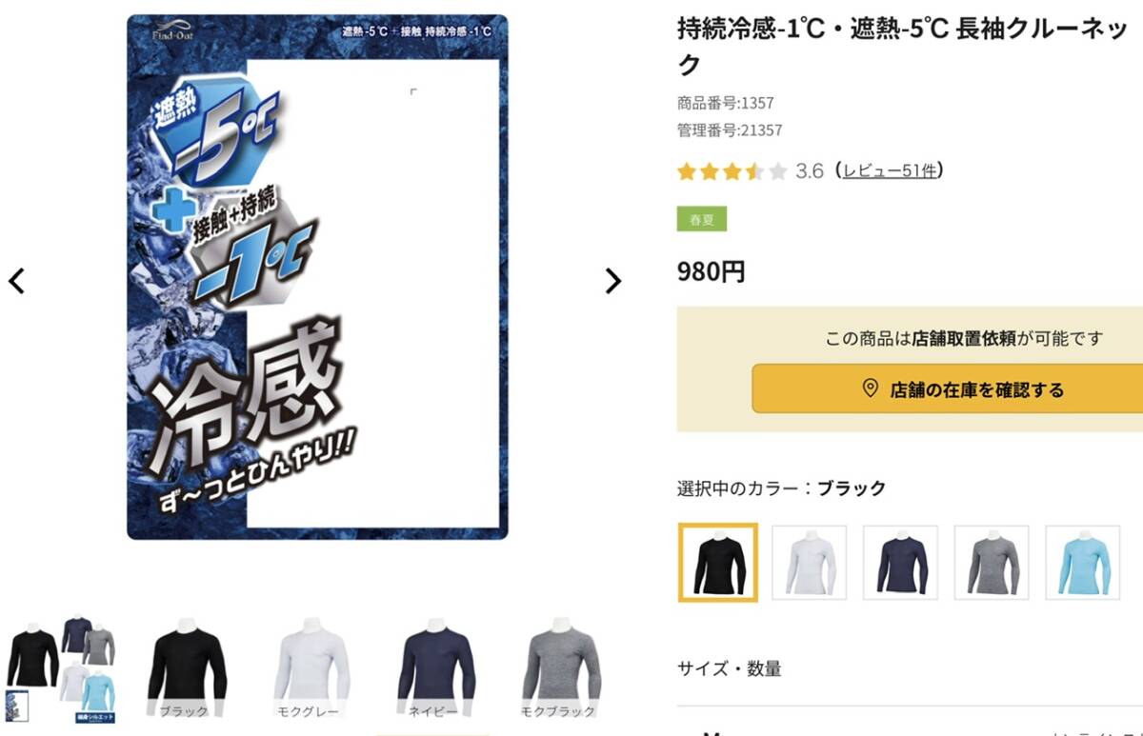Choose the light blue shirt color

(x=1083, y=563)
